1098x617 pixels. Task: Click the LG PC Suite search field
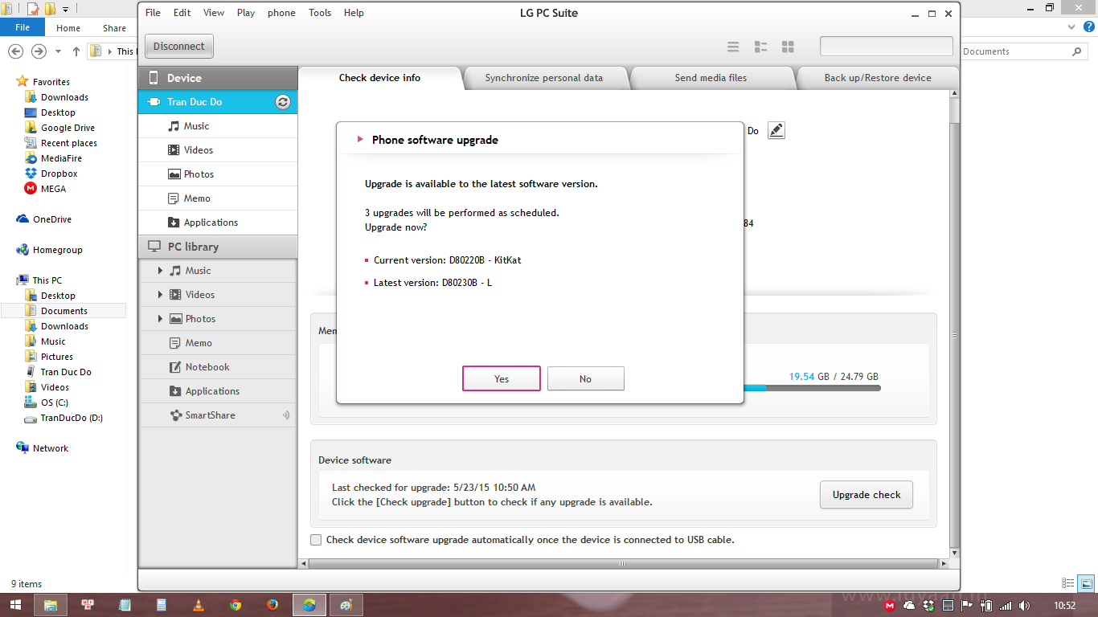coord(887,47)
